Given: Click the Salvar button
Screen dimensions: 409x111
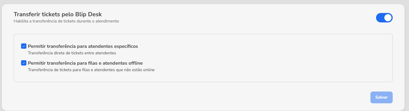Looking at the screenshot, I should click(x=381, y=97).
